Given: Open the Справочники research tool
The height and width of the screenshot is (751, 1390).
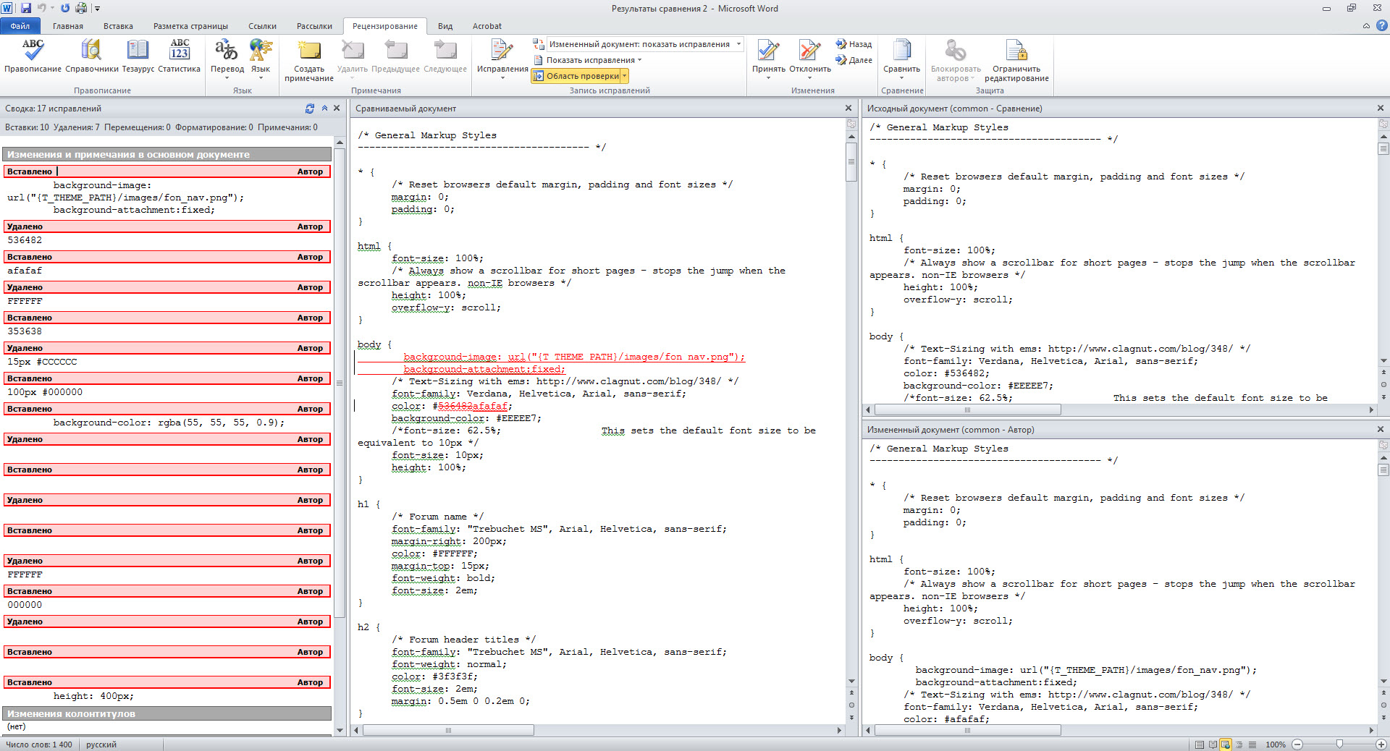Looking at the screenshot, I should coord(91,51).
